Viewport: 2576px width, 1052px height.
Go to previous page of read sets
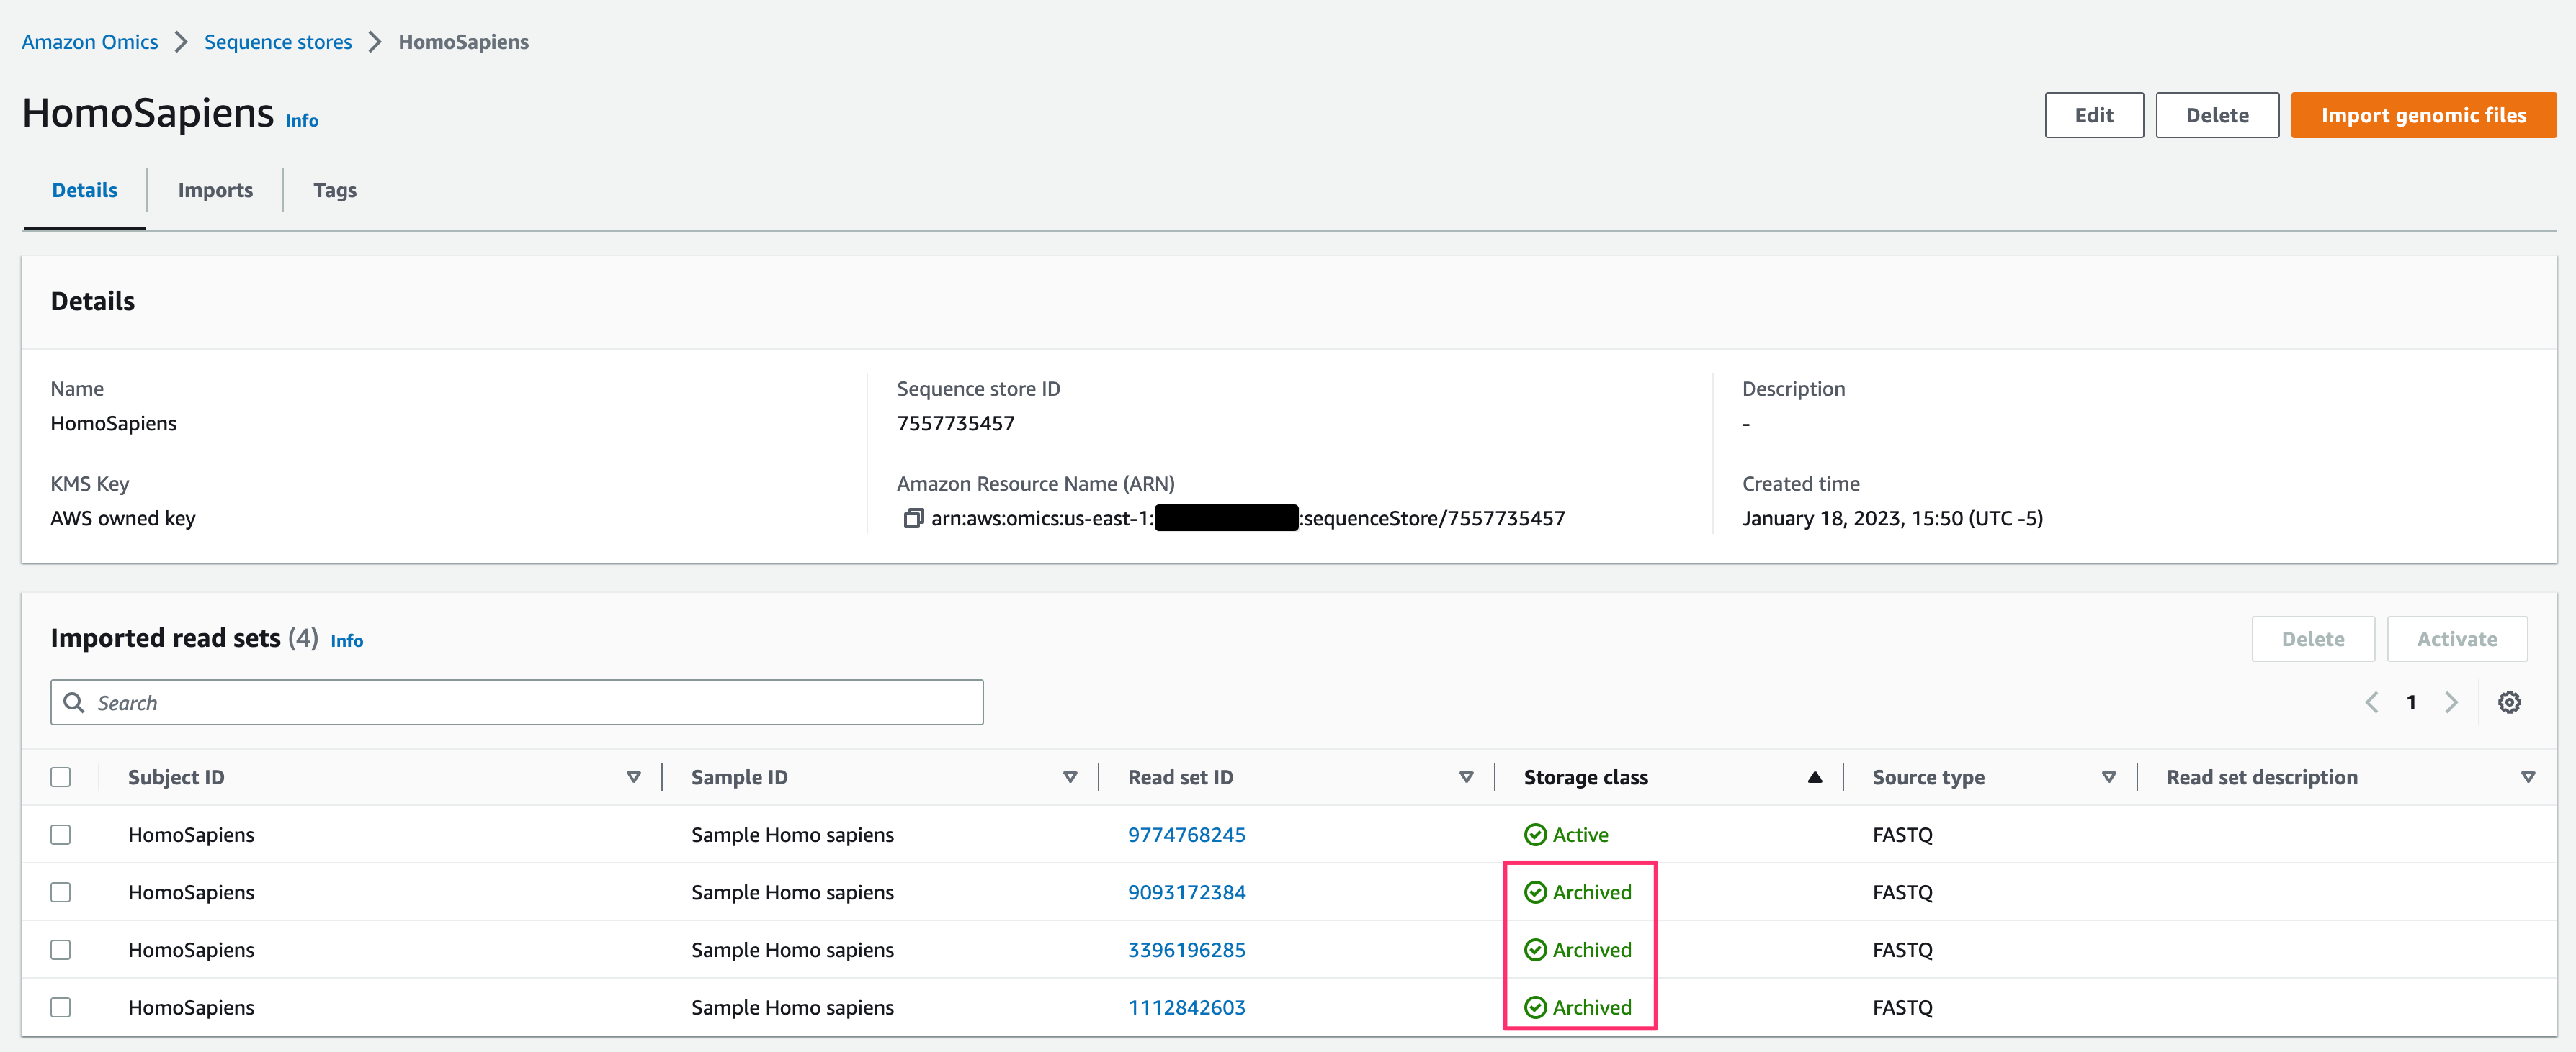tap(2371, 702)
